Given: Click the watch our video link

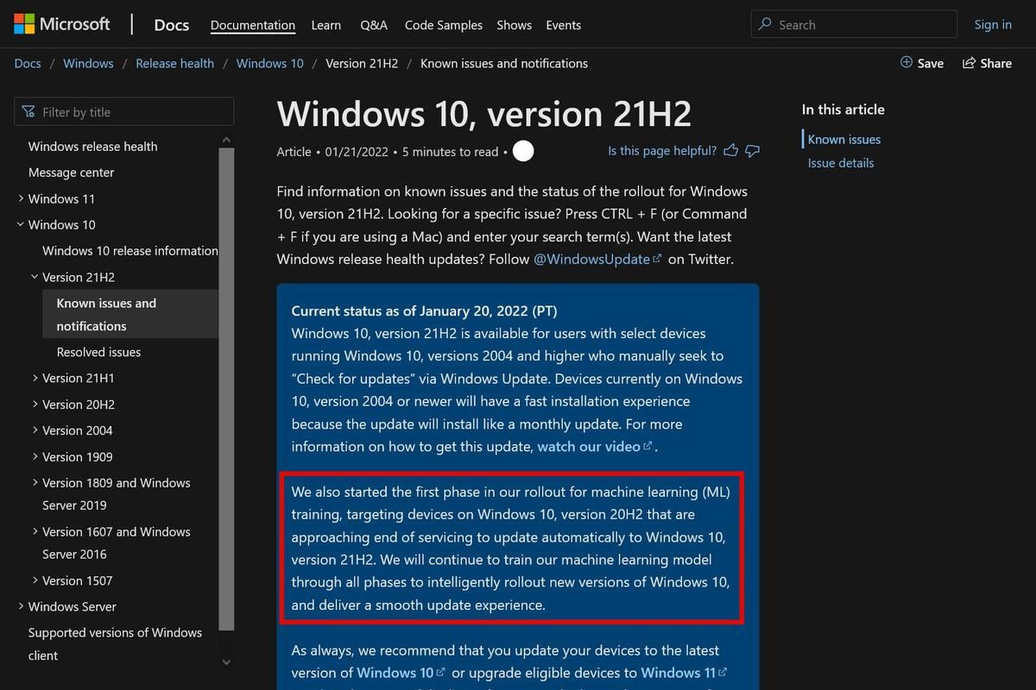Looking at the screenshot, I should [x=596, y=446].
